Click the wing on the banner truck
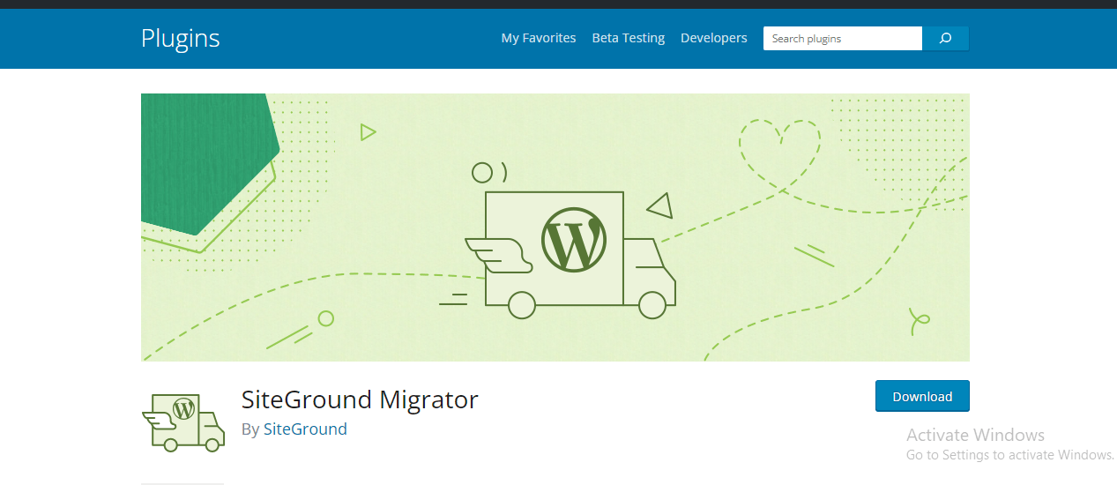The height and width of the screenshot is (485, 1117). tap(500, 255)
